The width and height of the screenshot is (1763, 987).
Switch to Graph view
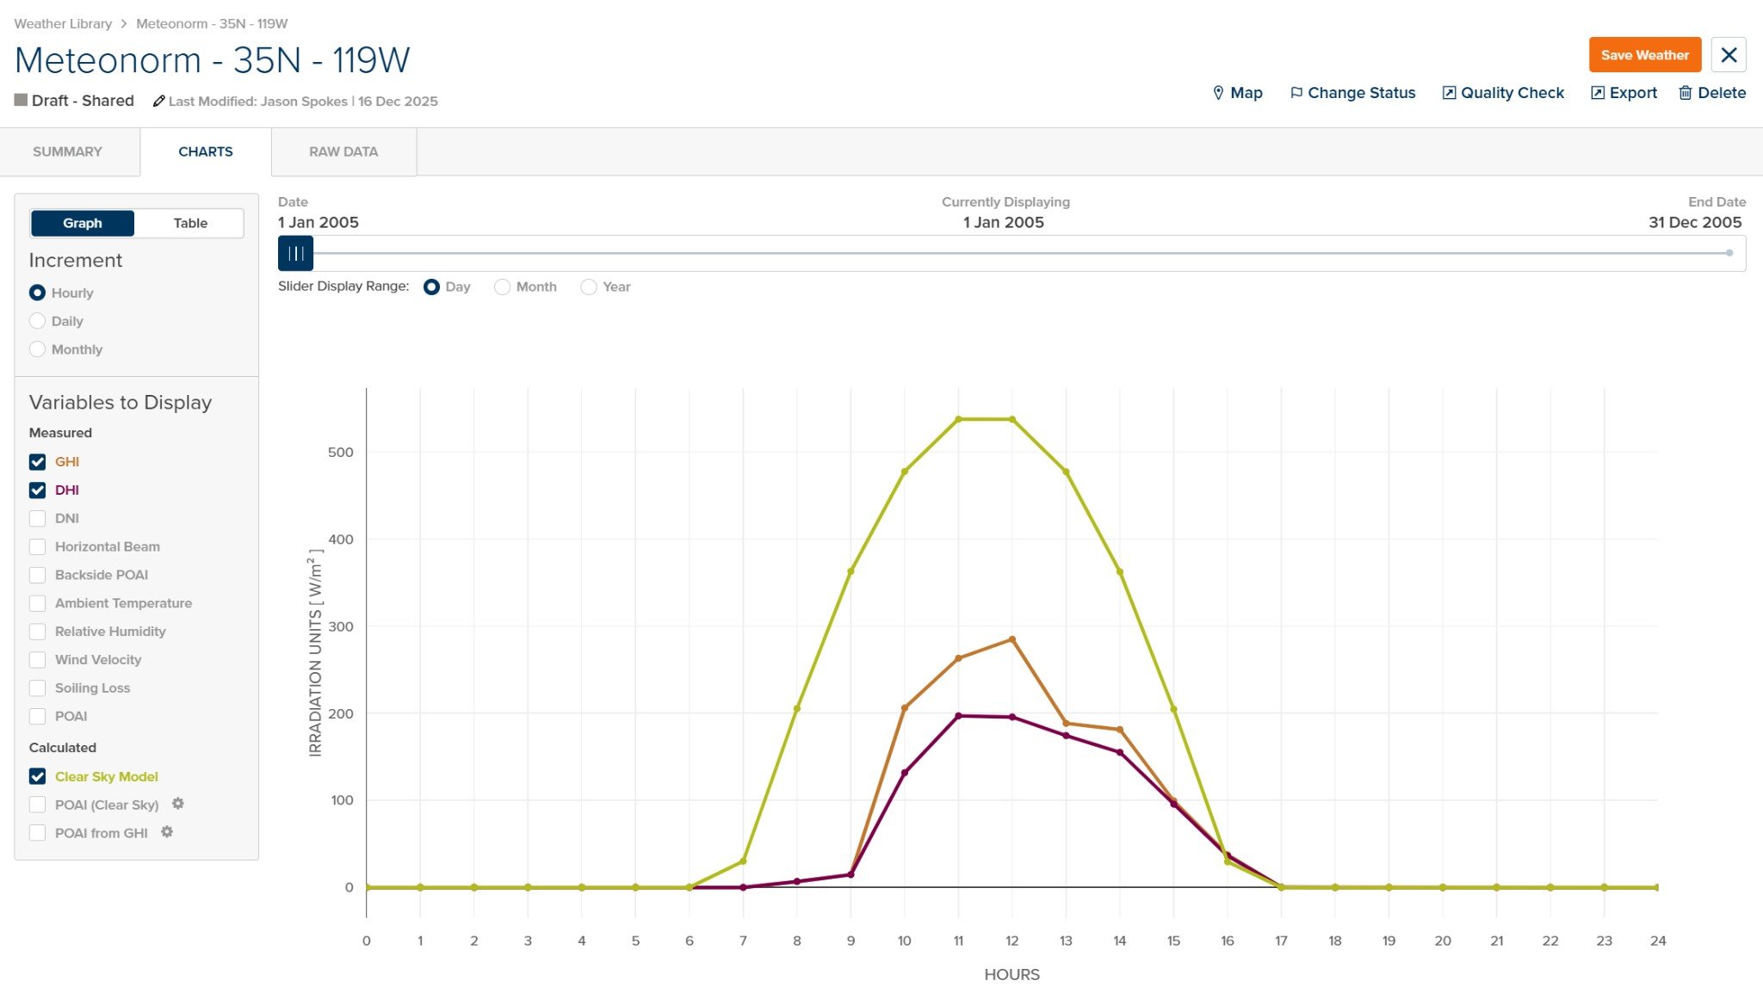click(x=83, y=224)
